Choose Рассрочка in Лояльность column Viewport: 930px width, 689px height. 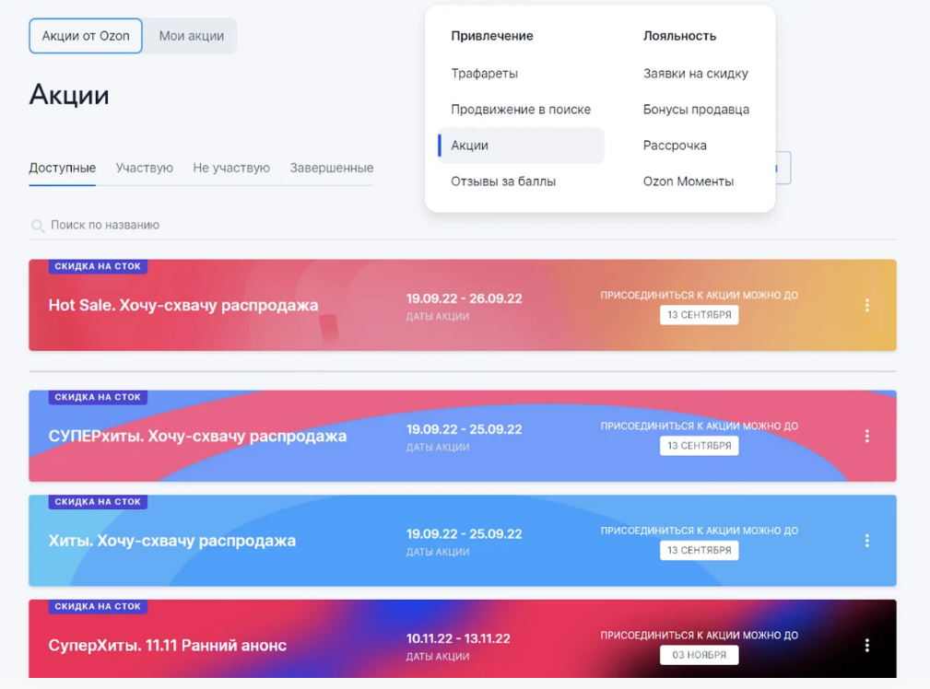click(675, 146)
